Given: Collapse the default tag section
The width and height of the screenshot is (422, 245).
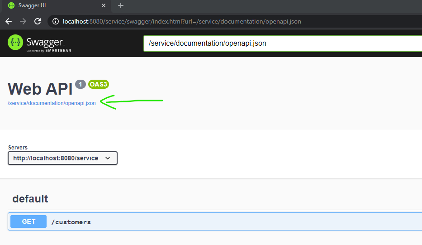Looking at the screenshot, I should click(x=30, y=199).
